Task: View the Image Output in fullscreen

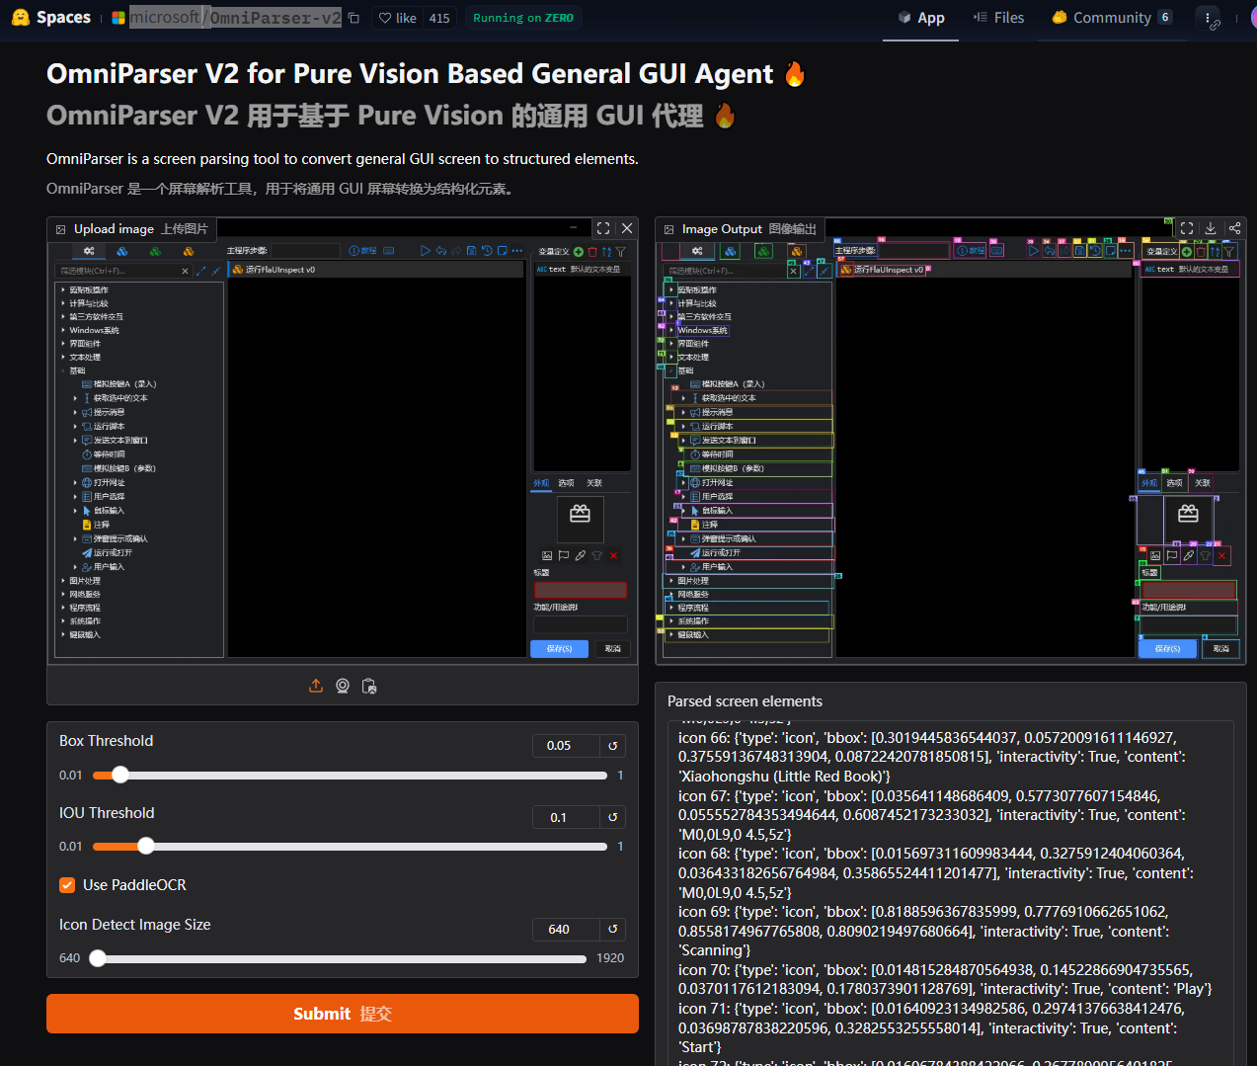Action: click(1187, 228)
